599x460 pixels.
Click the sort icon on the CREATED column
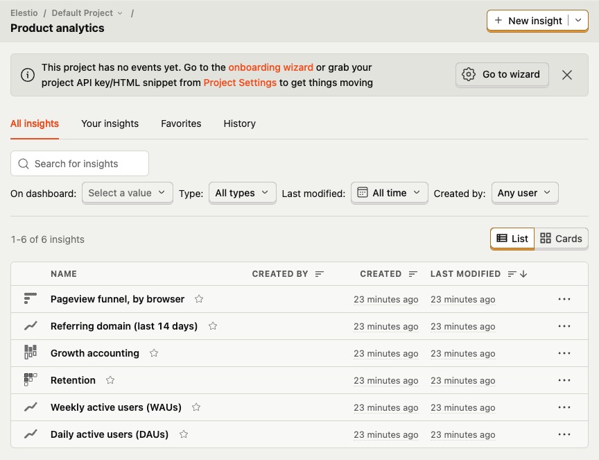click(x=414, y=273)
